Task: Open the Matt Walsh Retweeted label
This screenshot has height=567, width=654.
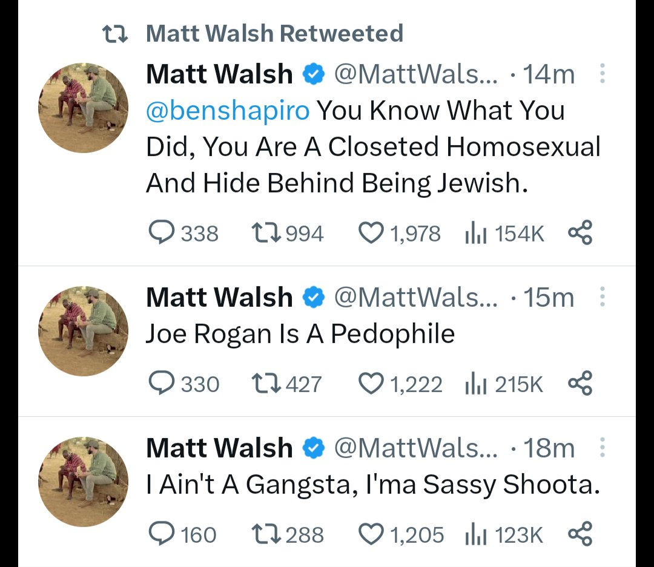Action: point(275,33)
